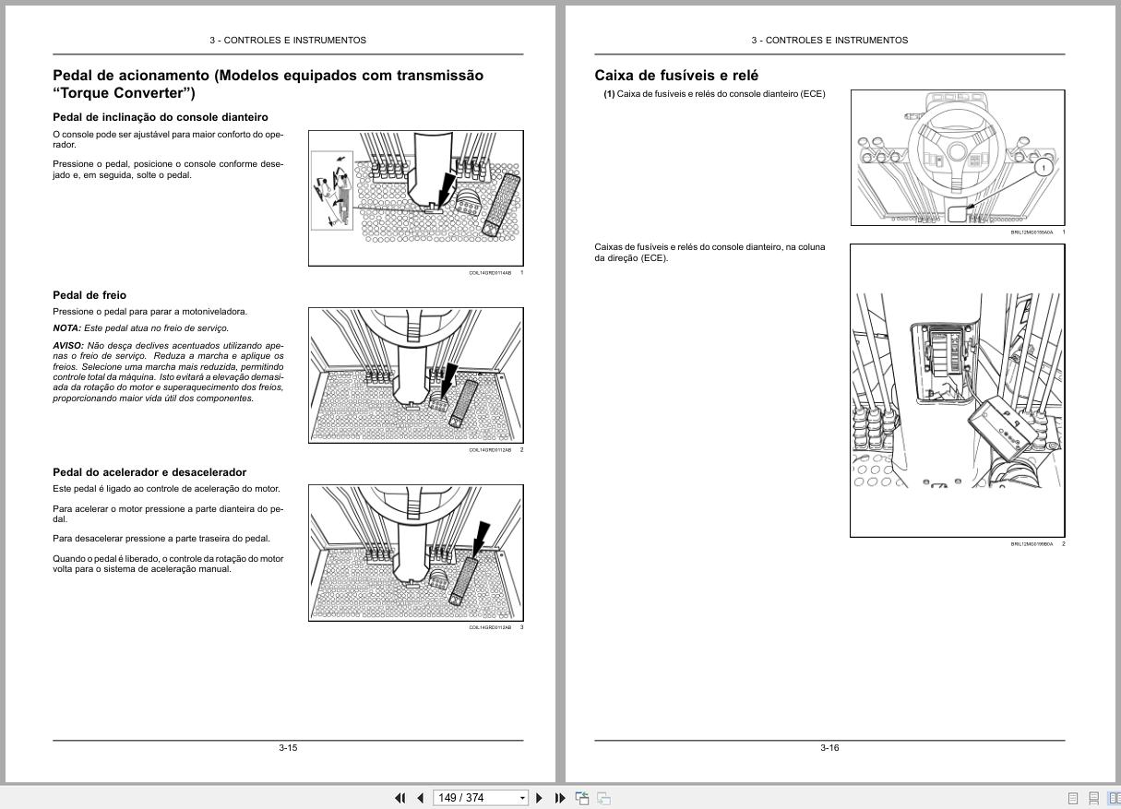Image resolution: width=1121 pixels, height=809 pixels.
Task: Go to the next page
Action: point(540,798)
